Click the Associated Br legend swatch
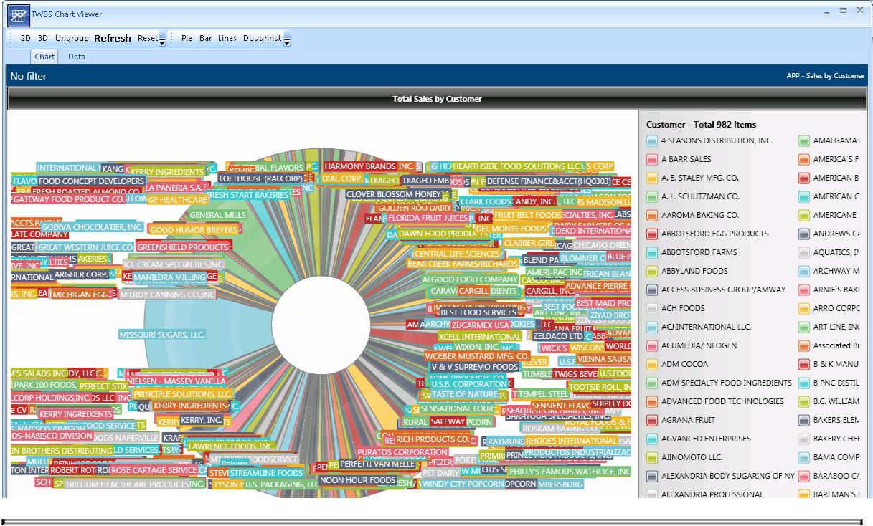Image resolution: width=873 pixels, height=526 pixels. [804, 345]
